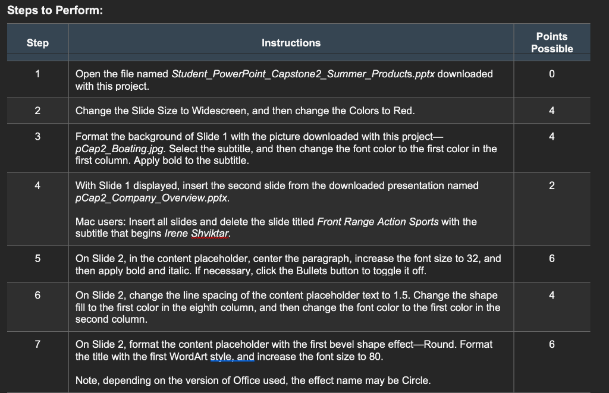Image resolution: width=609 pixels, height=393 pixels.
Task: Click the pCap2_Company_Overview.pptx file name
Action: click(152, 197)
